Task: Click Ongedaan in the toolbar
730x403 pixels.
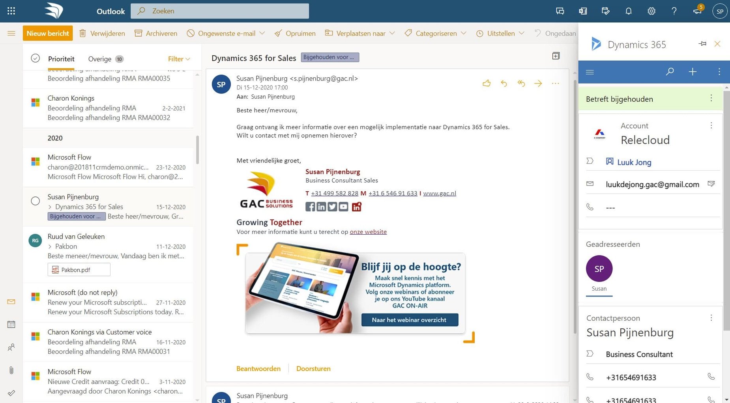Action: [555, 33]
